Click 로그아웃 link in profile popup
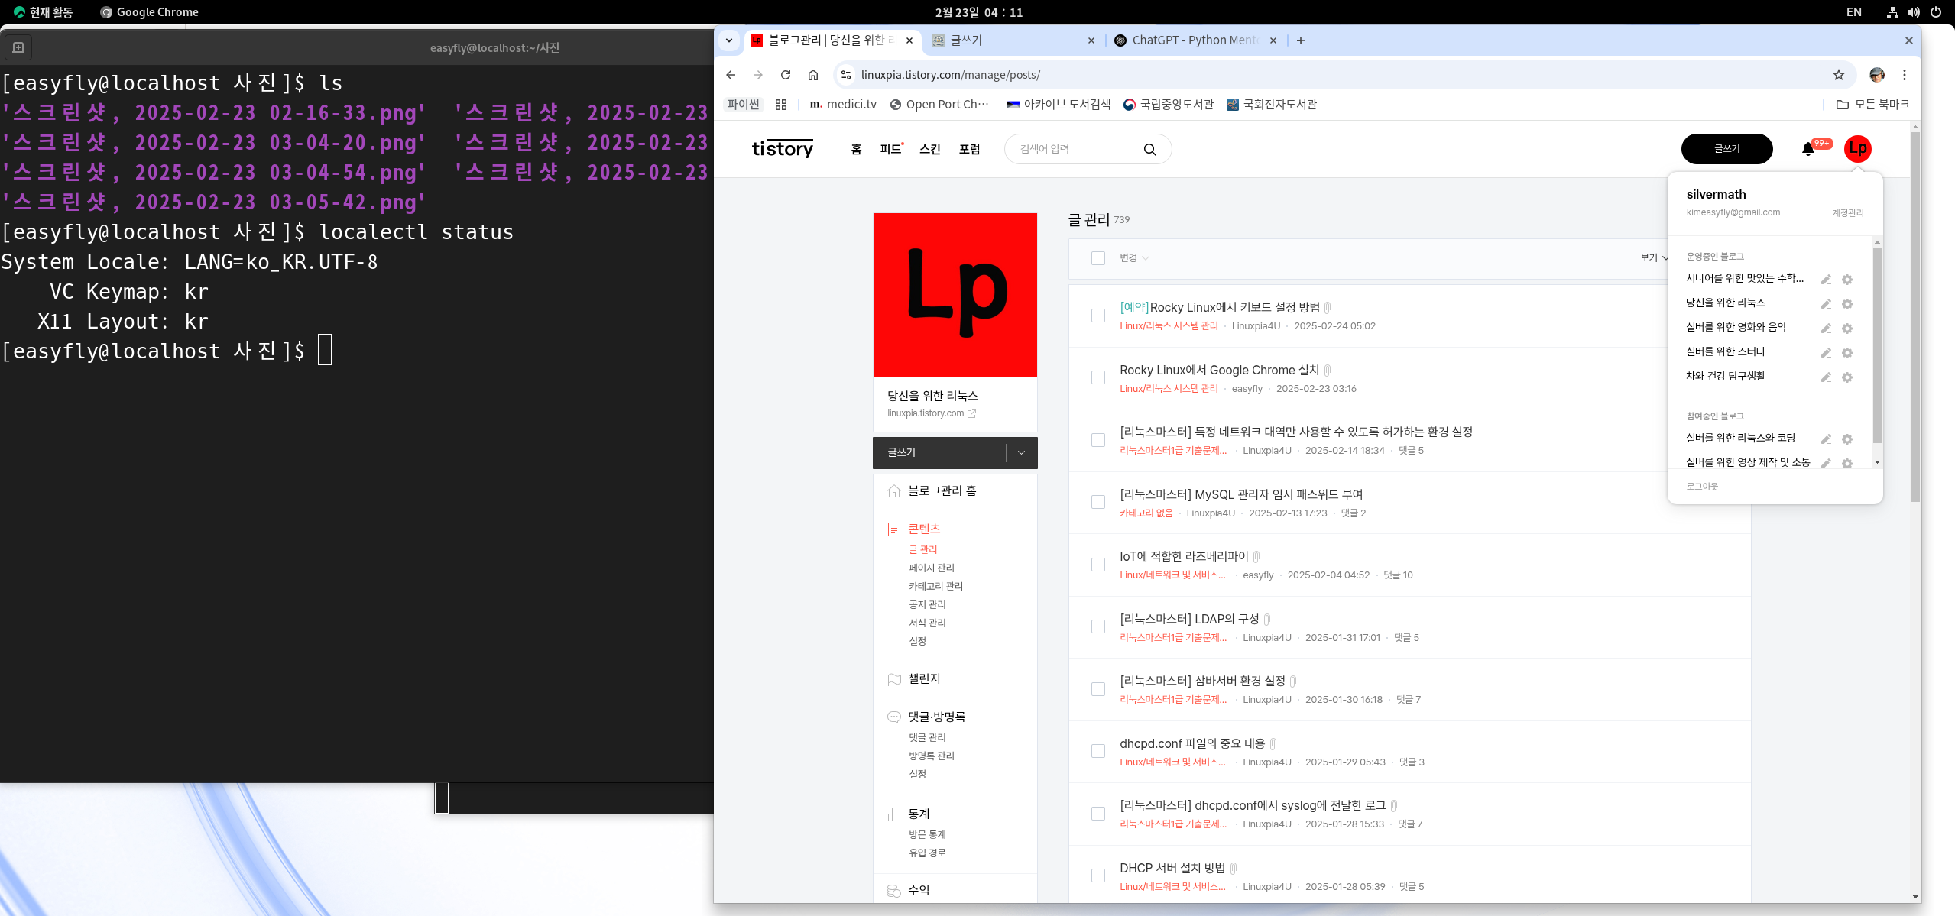Viewport: 1955px width, 916px height. pyautogui.click(x=1702, y=487)
